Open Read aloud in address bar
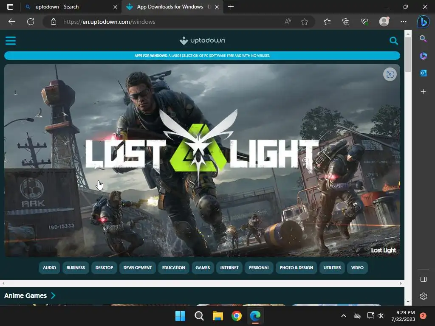Image resolution: width=435 pixels, height=326 pixels. point(288,22)
